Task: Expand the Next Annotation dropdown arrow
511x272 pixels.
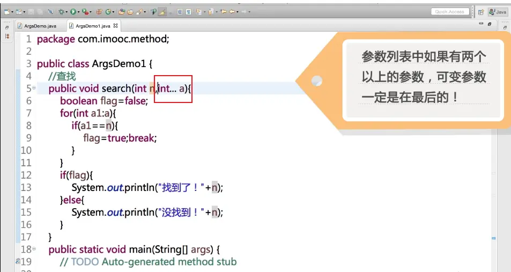Action: 204,12
